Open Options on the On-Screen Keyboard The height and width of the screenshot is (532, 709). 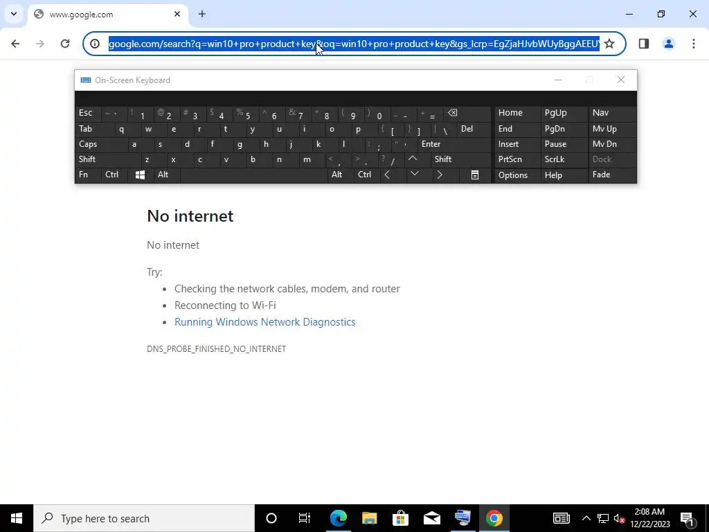517,175
